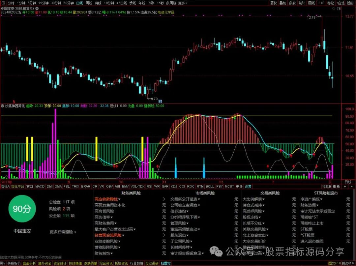Viewport: 356px width, 266px height.
Task: Click the 标记 mark button
Action: [x=331, y=3]
